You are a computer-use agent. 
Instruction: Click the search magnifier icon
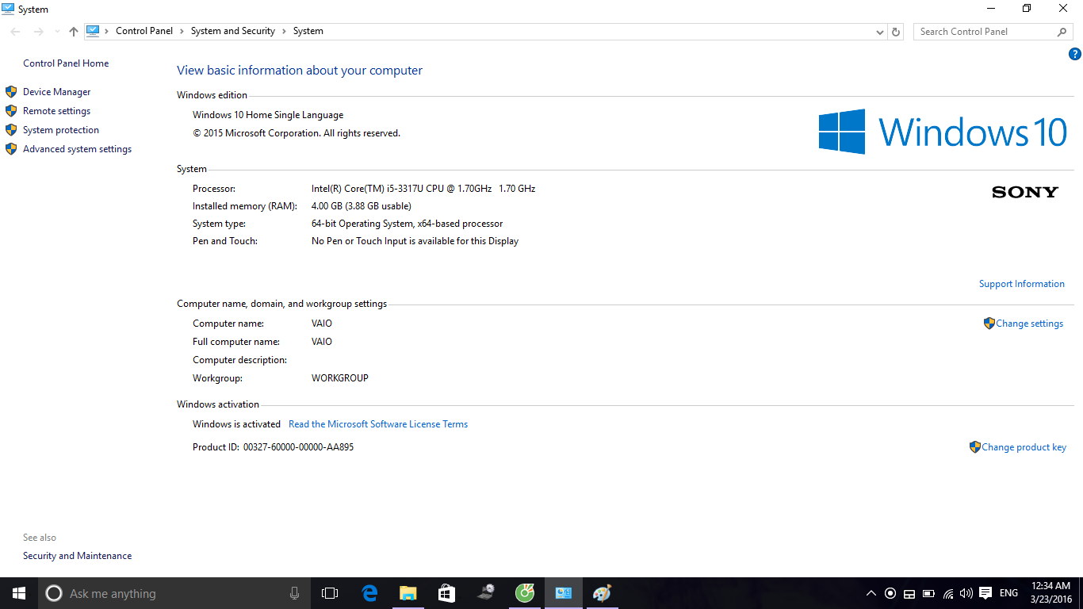1062,32
